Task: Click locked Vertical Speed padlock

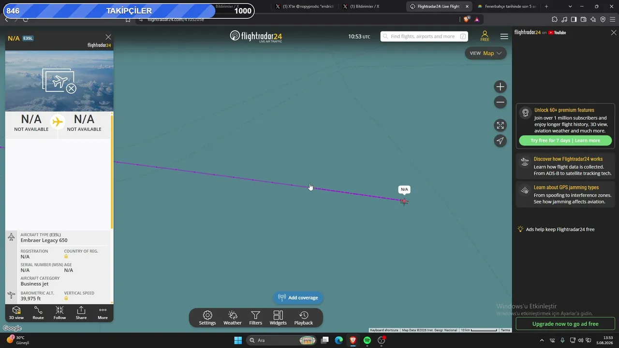Action: tap(66, 298)
